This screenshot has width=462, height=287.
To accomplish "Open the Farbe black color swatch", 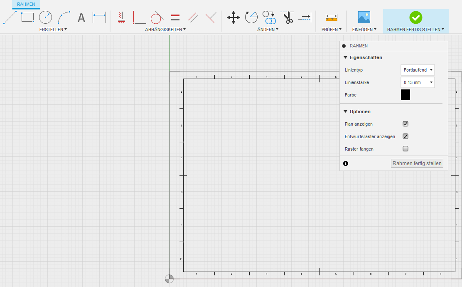I will tap(405, 95).
